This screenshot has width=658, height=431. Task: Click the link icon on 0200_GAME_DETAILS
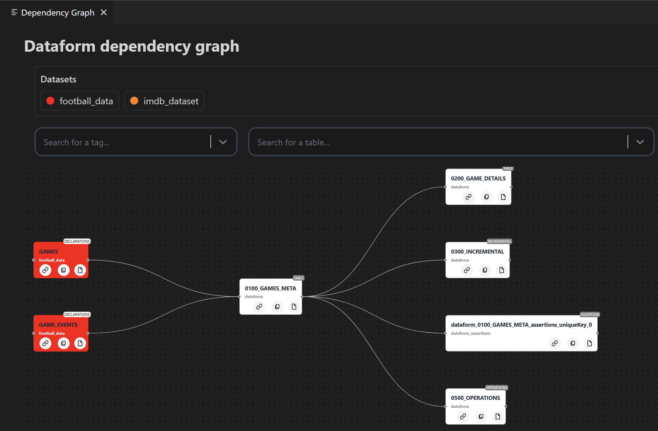pyautogui.click(x=468, y=197)
